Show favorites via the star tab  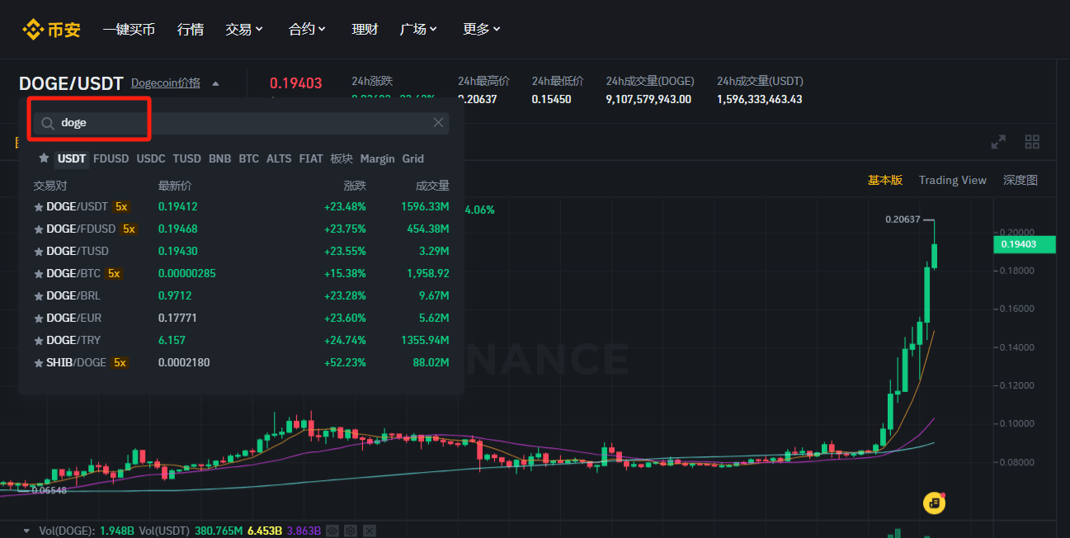[x=44, y=158]
